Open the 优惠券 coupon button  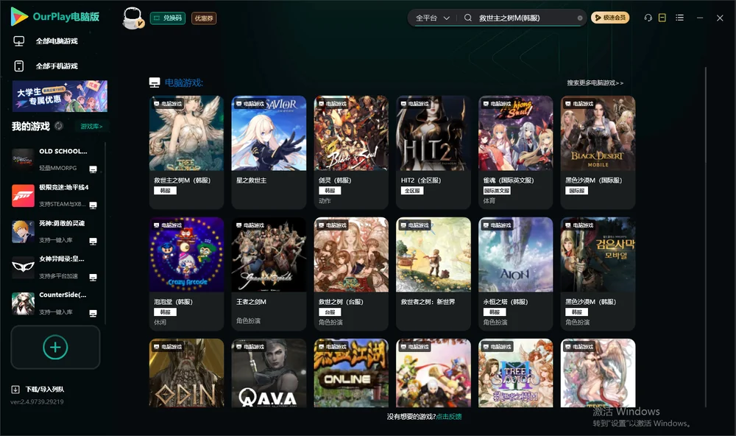click(204, 18)
